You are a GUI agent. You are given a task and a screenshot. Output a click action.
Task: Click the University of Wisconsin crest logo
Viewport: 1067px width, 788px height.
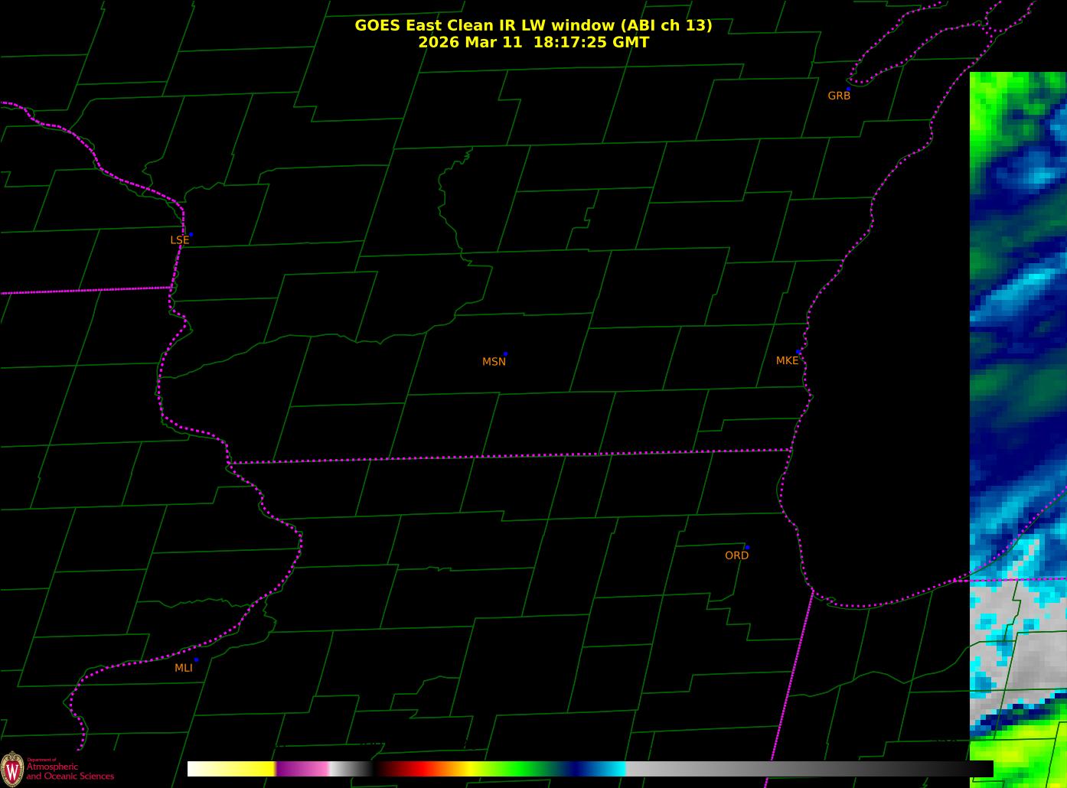(x=11, y=768)
